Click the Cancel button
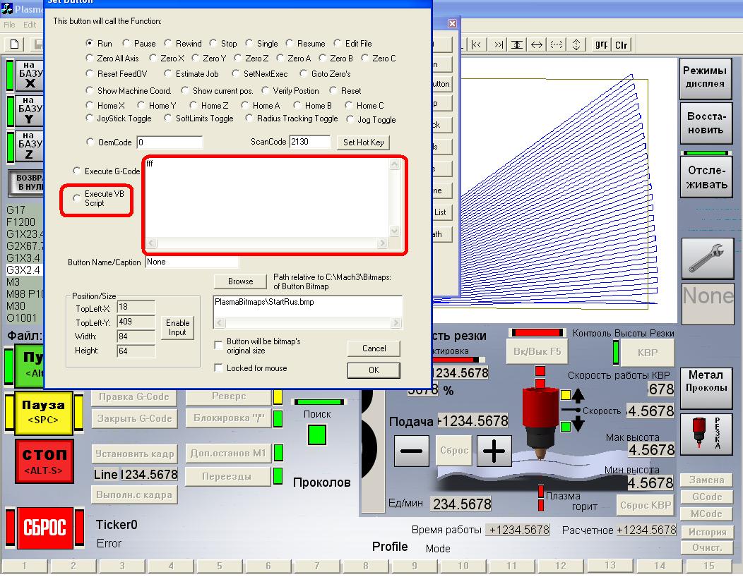 pos(374,348)
